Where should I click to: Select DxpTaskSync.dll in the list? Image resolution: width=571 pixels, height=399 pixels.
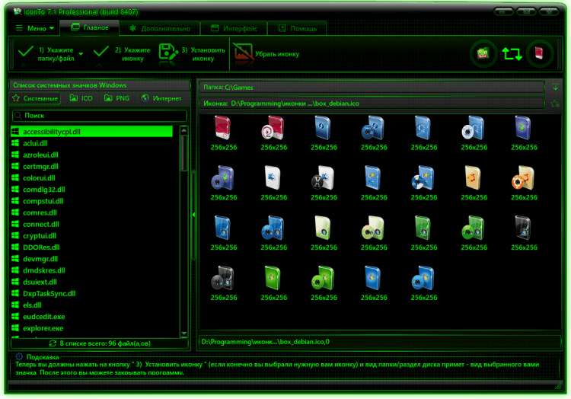tap(92, 294)
